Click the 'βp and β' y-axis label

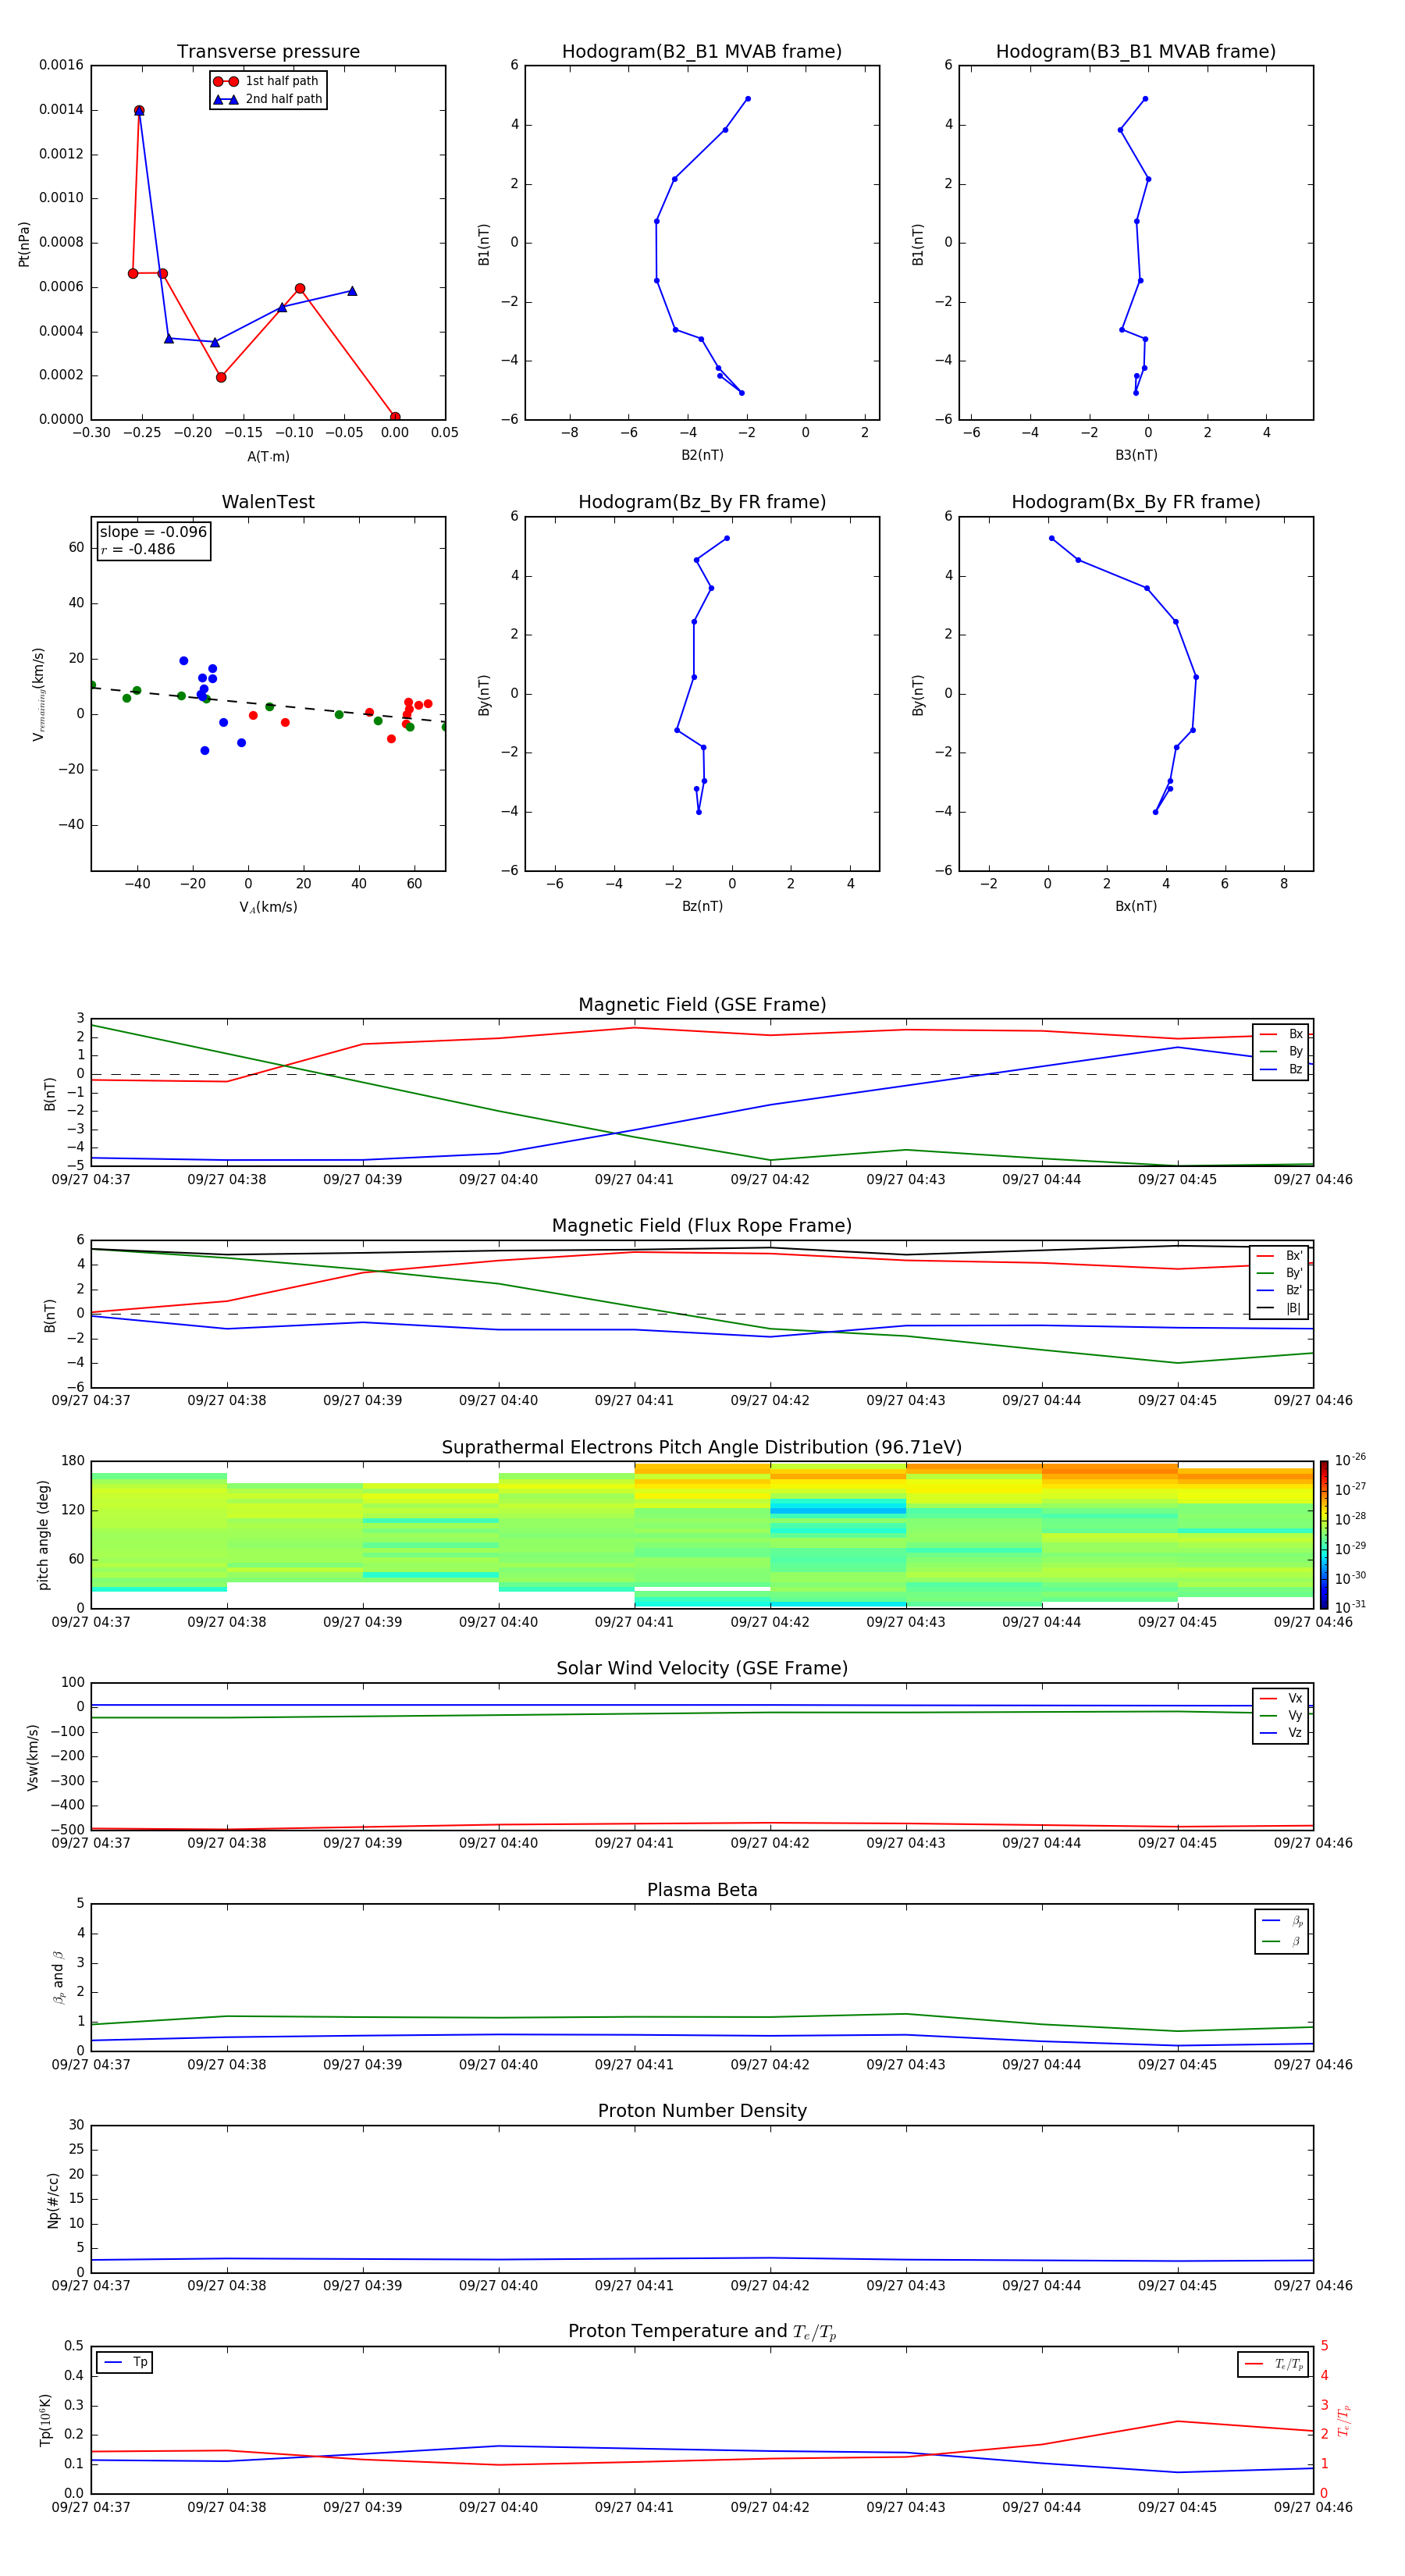[58, 1977]
